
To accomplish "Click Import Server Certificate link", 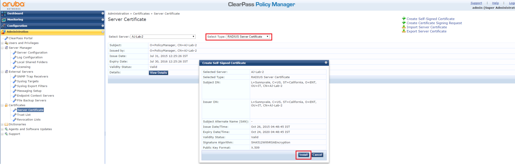I will point(427,27).
